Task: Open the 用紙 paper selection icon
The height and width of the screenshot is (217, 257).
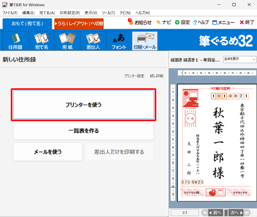Action: (67, 41)
